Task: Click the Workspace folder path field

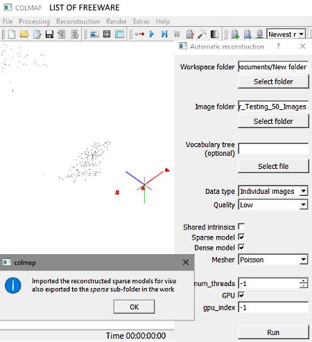Action: point(273,67)
